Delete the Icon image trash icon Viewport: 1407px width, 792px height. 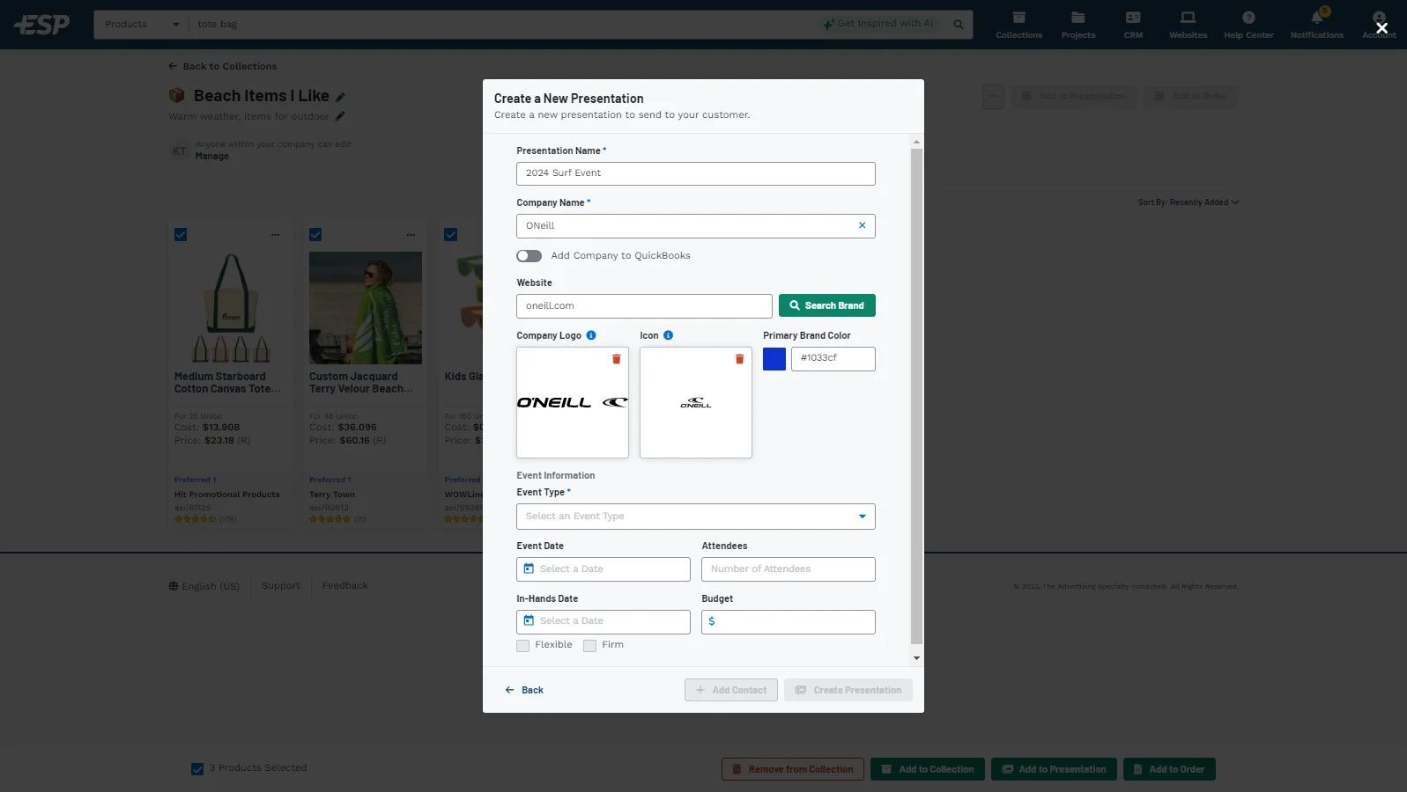click(x=739, y=359)
